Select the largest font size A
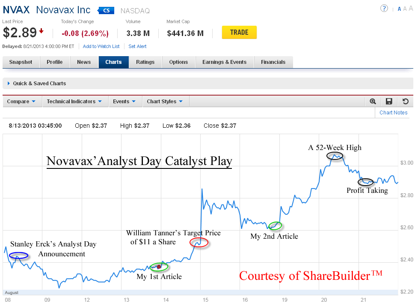This screenshot has width=418, height=306. click(x=411, y=9)
